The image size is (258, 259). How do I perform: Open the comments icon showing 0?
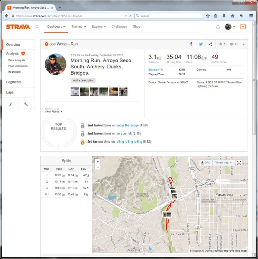tap(233, 44)
